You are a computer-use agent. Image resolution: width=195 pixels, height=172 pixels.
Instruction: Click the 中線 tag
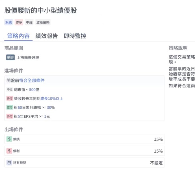pyautogui.click(x=29, y=23)
